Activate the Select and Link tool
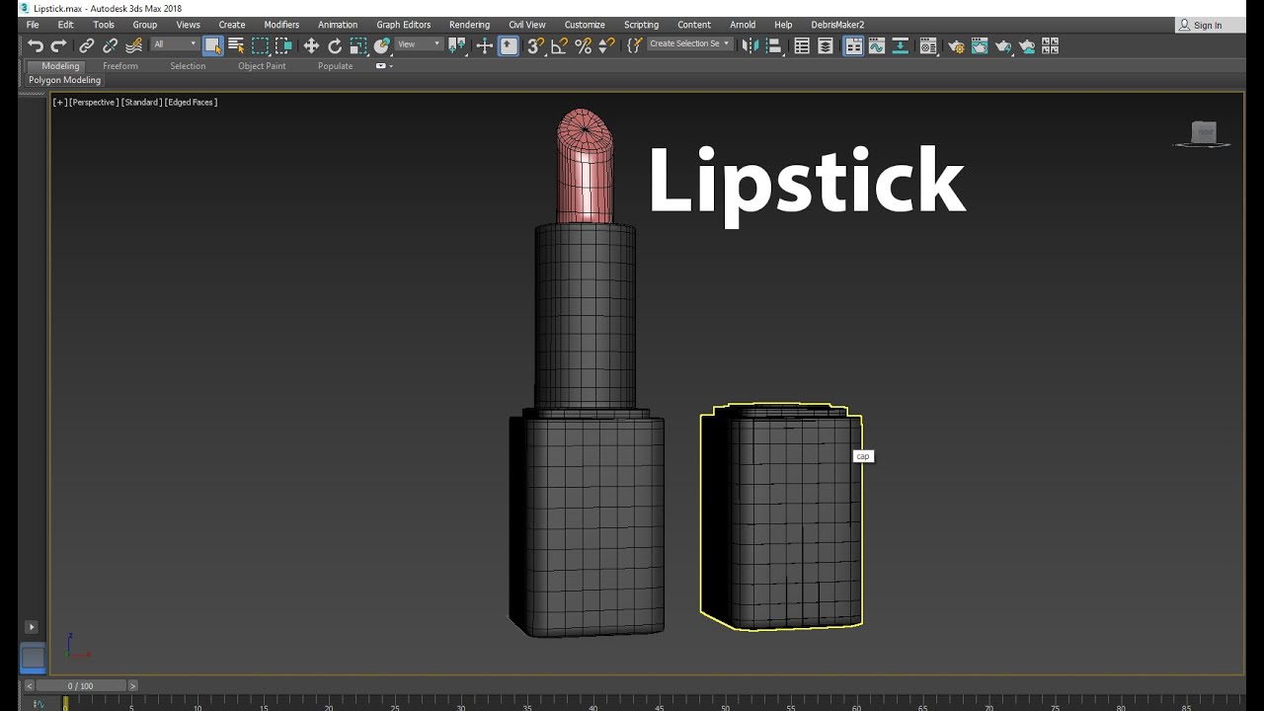This screenshot has height=711, width=1264. coord(87,45)
